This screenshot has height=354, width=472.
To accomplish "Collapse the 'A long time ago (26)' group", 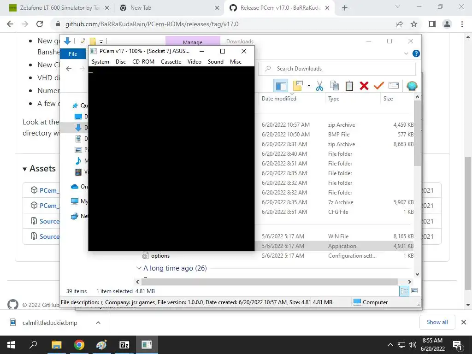I will [139, 268].
